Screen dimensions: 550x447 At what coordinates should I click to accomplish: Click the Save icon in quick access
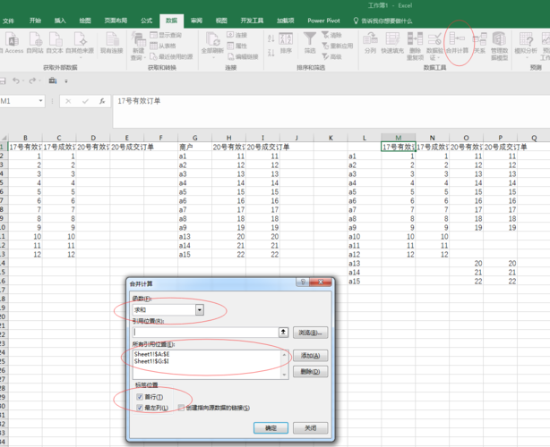(x=3, y=81)
